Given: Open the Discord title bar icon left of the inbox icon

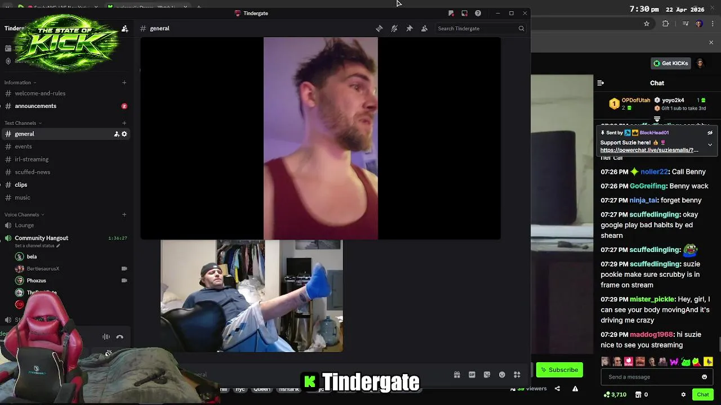Looking at the screenshot, I should point(451,13).
